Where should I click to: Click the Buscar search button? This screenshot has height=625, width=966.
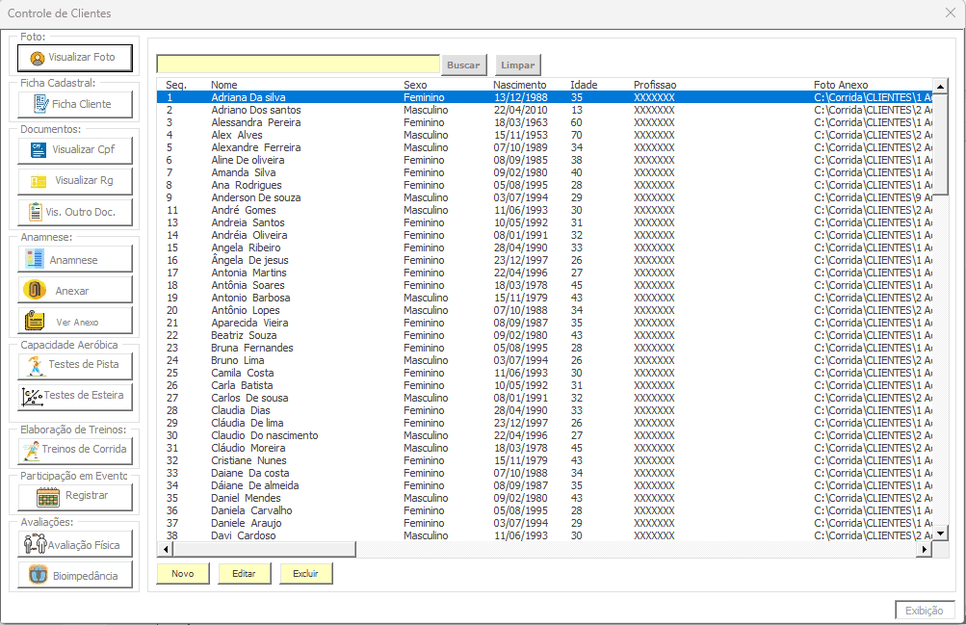coord(463,65)
